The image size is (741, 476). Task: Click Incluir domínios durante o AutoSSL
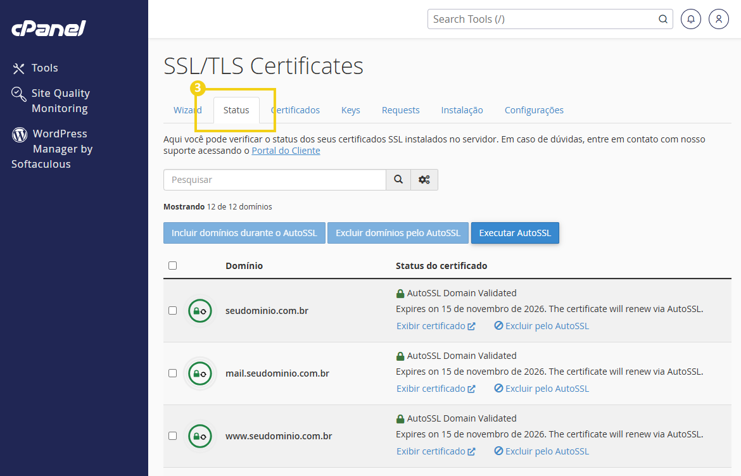click(244, 234)
